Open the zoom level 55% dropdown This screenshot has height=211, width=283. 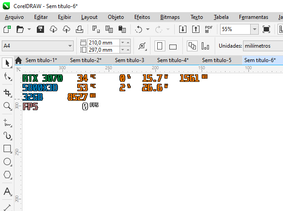[x=255, y=29]
